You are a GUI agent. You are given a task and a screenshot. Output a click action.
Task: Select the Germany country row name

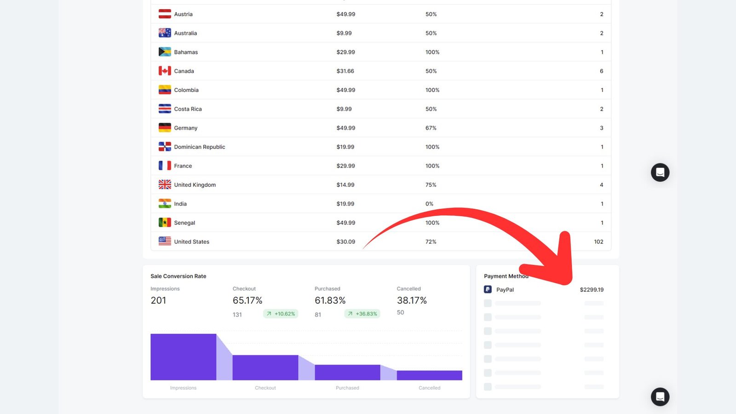185,128
